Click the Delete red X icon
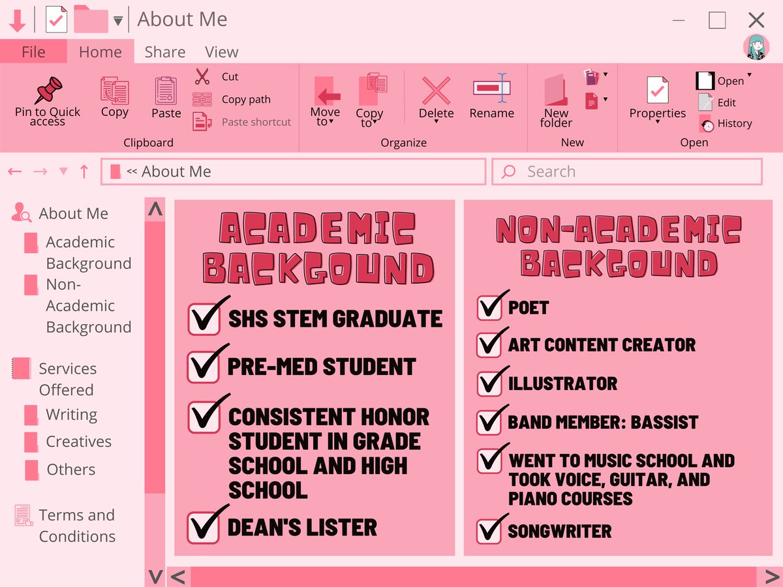The image size is (783, 587). (436, 91)
